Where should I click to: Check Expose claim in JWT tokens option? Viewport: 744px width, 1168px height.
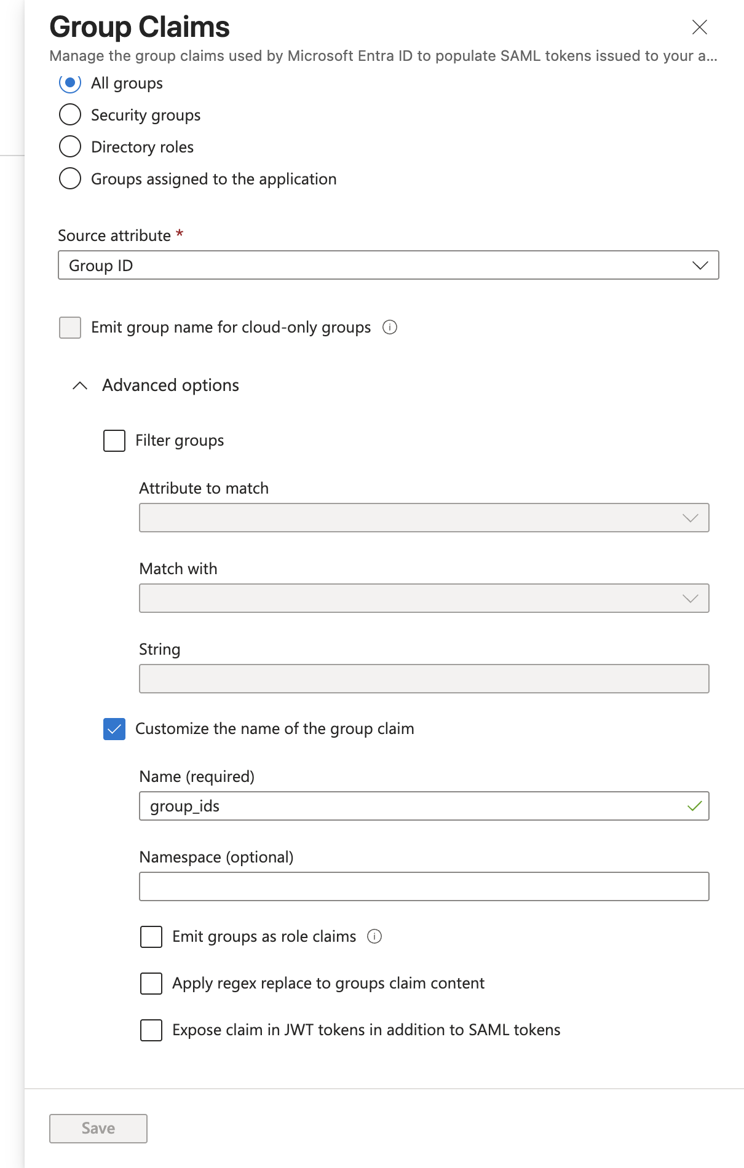(x=151, y=1030)
